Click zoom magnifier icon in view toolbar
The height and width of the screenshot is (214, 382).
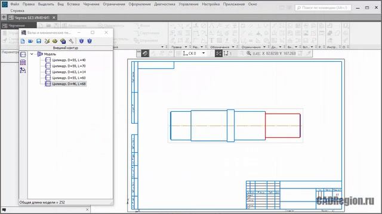[249, 53]
